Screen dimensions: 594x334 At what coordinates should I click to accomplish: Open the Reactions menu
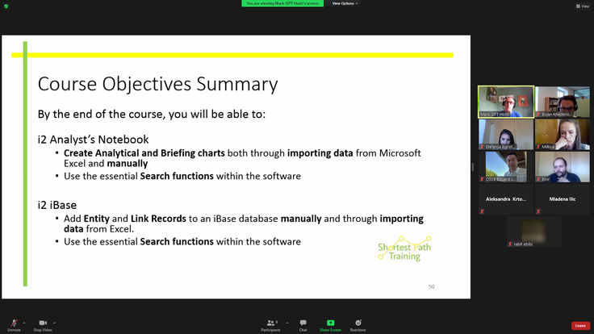pyautogui.click(x=358, y=324)
